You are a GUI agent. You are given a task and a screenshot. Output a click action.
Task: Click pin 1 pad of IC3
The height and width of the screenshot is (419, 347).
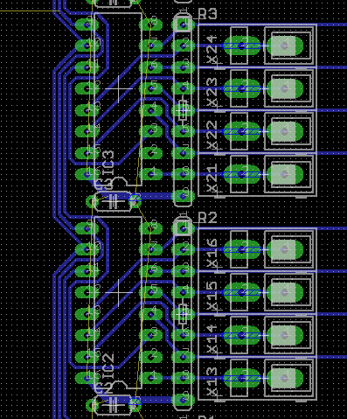click(151, 174)
